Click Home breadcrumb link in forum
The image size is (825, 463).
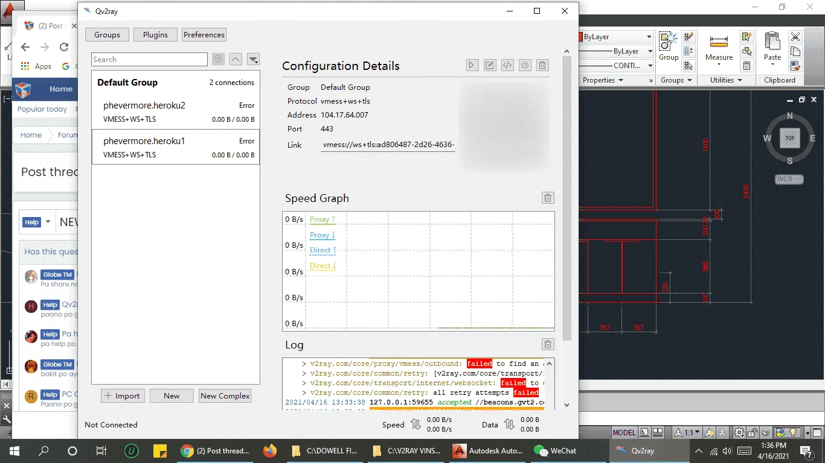31,135
